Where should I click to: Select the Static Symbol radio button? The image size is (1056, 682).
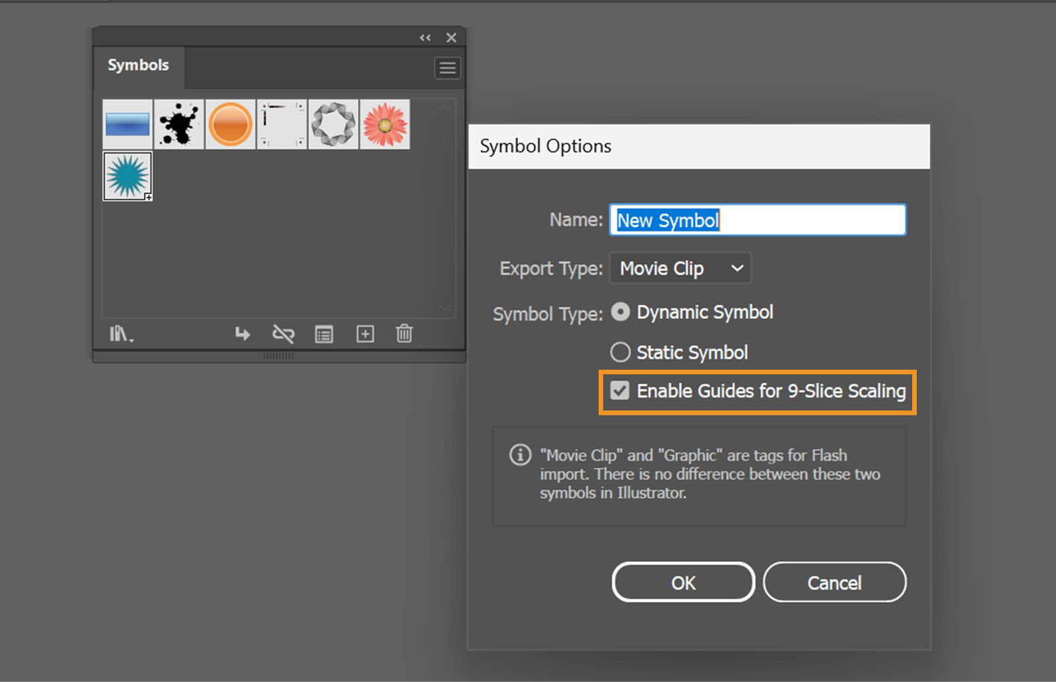(620, 352)
